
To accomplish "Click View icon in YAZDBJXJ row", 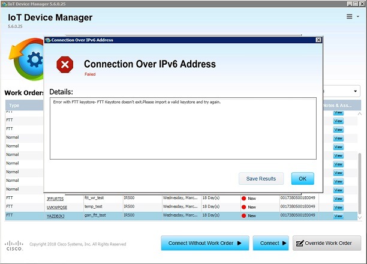I will coord(338,216).
